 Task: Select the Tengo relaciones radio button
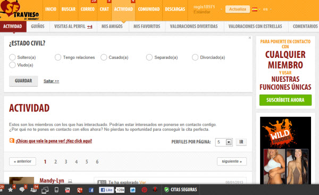(x=58, y=57)
